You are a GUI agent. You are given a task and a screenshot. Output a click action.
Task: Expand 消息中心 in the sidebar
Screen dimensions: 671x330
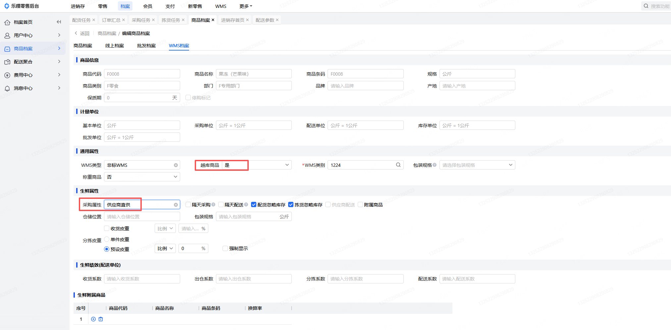pos(59,88)
